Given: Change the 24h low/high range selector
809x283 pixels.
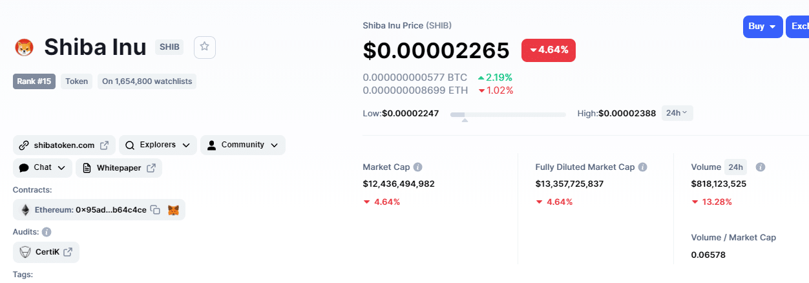Looking at the screenshot, I should point(677,113).
